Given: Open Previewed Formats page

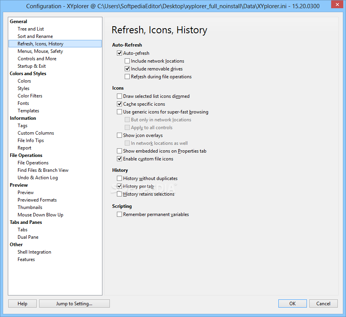Looking at the screenshot, I should pyautogui.click(x=37, y=200).
